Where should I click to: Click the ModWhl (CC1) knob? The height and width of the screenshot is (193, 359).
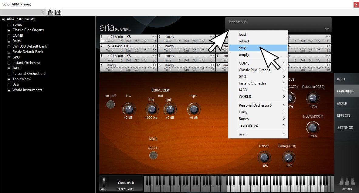(x=313, y=127)
